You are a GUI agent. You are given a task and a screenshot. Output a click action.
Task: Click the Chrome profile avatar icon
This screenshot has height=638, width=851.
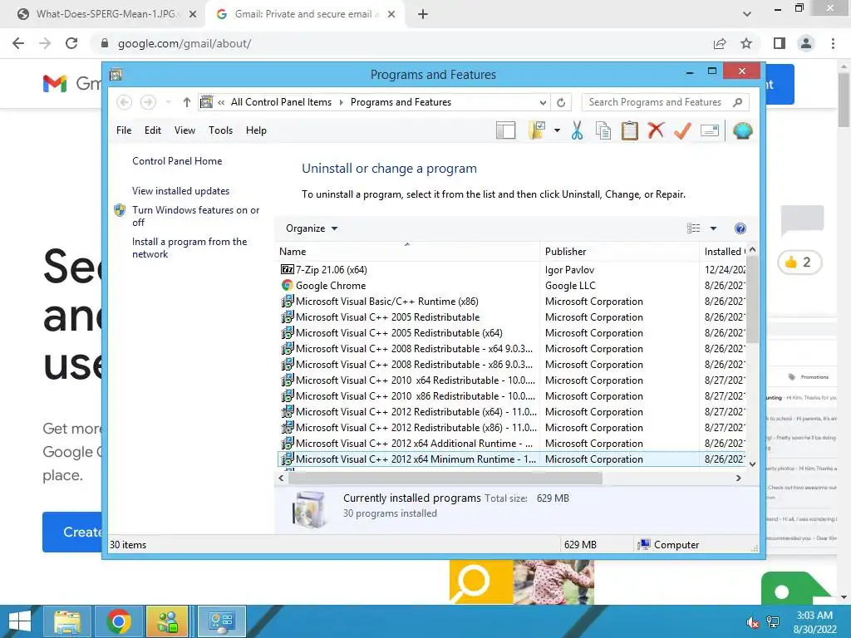(806, 43)
